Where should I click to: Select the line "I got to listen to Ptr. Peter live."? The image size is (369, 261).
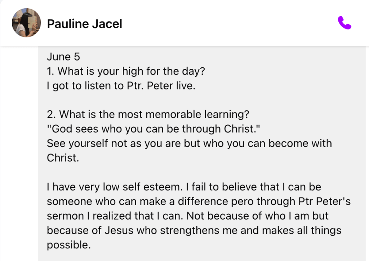coord(121,86)
